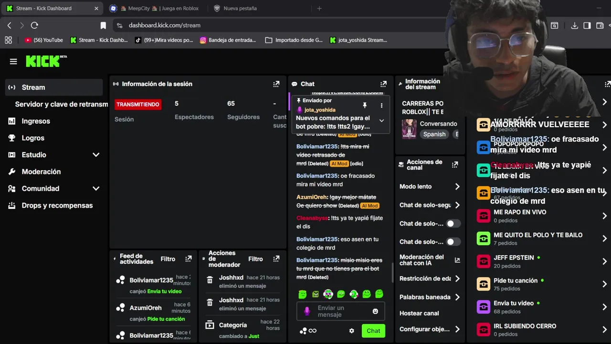Pop out the Acciones de canal panel
The width and height of the screenshot is (611, 344).
[x=455, y=164]
